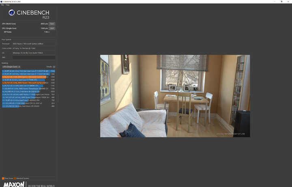Select ranking row 2 Intel Core i7-1165G7
Image resolution: width=292 pixels, height=187 pixels.
pos(28,74)
